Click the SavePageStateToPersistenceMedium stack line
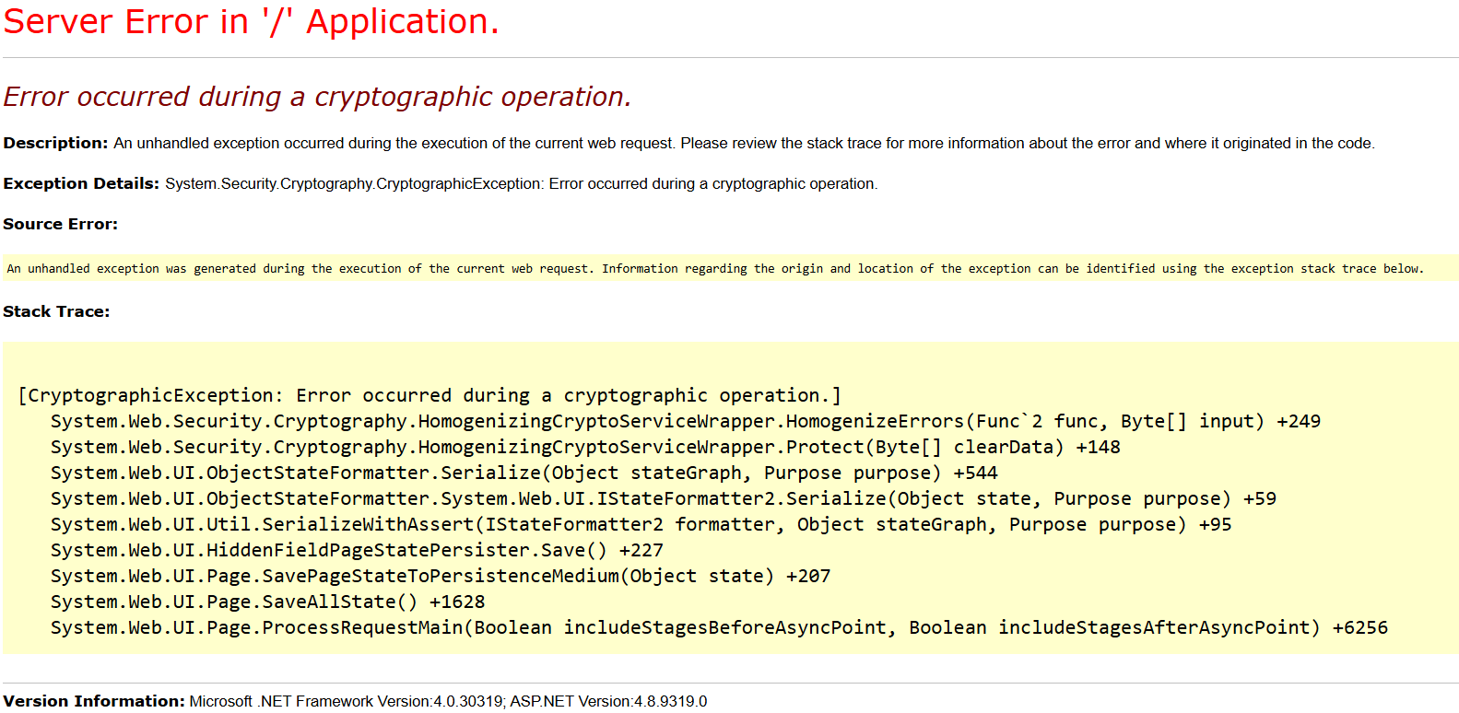The width and height of the screenshot is (1459, 713). pyautogui.click(x=440, y=576)
